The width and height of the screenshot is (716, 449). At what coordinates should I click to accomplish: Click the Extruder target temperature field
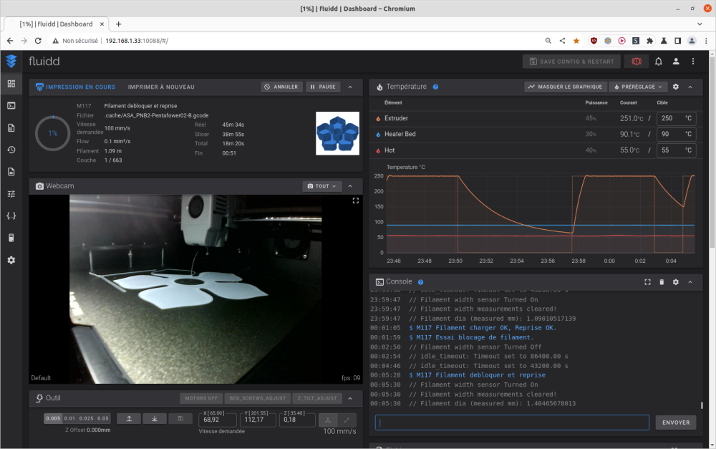tap(671, 118)
